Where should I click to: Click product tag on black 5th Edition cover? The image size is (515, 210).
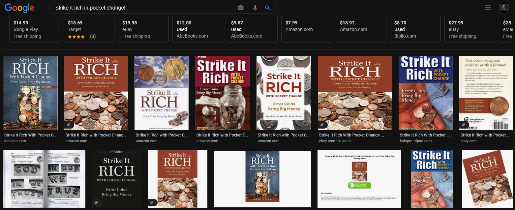click(x=96, y=202)
